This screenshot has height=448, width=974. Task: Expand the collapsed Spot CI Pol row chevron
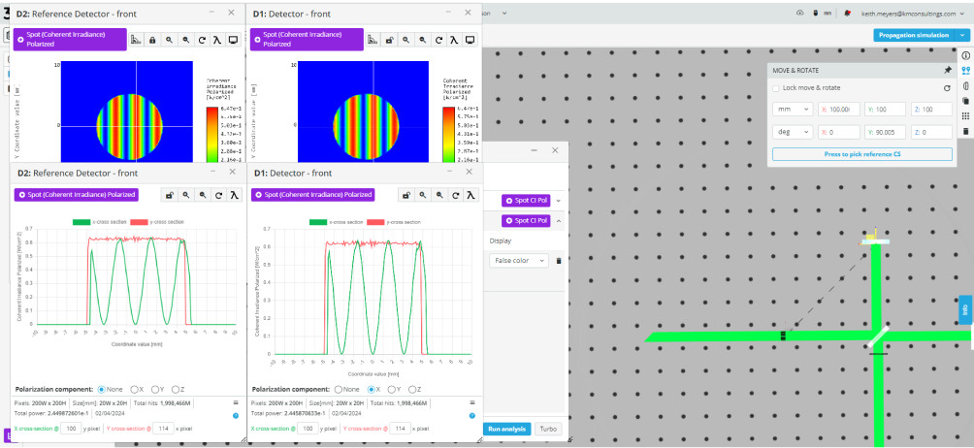[x=558, y=201]
